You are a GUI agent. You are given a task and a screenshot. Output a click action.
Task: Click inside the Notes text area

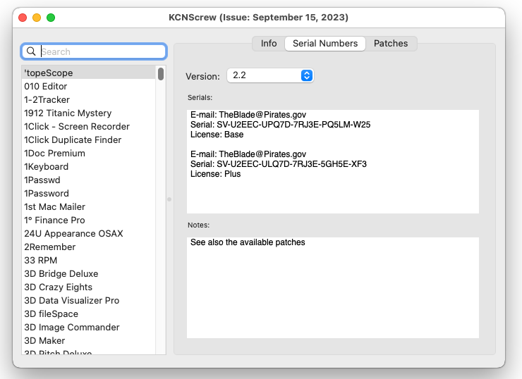tap(332, 287)
